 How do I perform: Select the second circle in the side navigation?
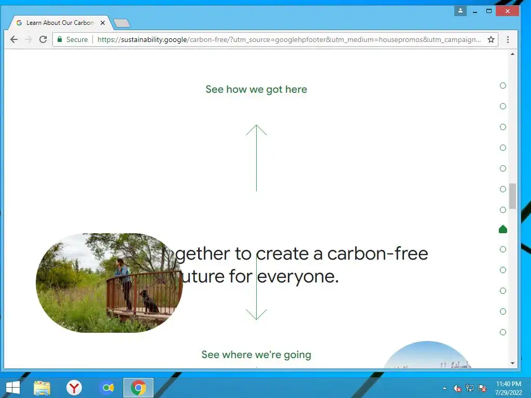tap(503, 106)
